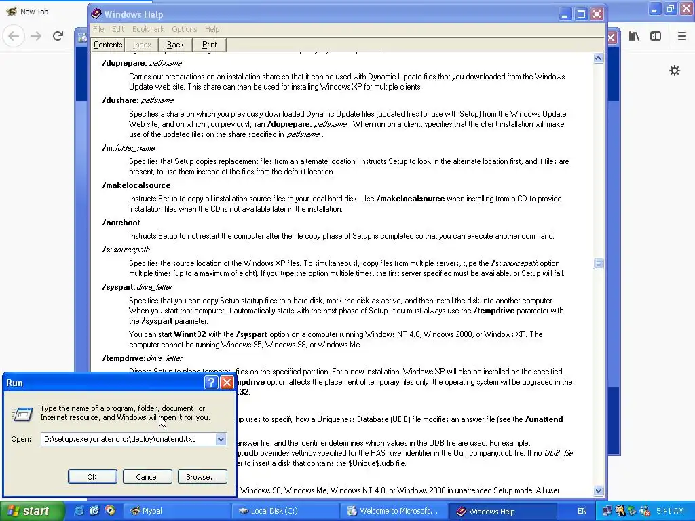
Task: Click the EN language indicator on taskbar
Action: point(582,511)
